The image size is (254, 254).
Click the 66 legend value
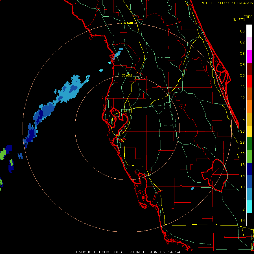(242, 31)
